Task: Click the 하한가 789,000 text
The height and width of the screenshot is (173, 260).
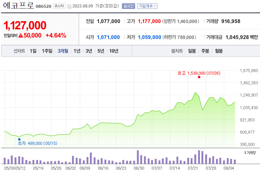Action: (179, 37)
